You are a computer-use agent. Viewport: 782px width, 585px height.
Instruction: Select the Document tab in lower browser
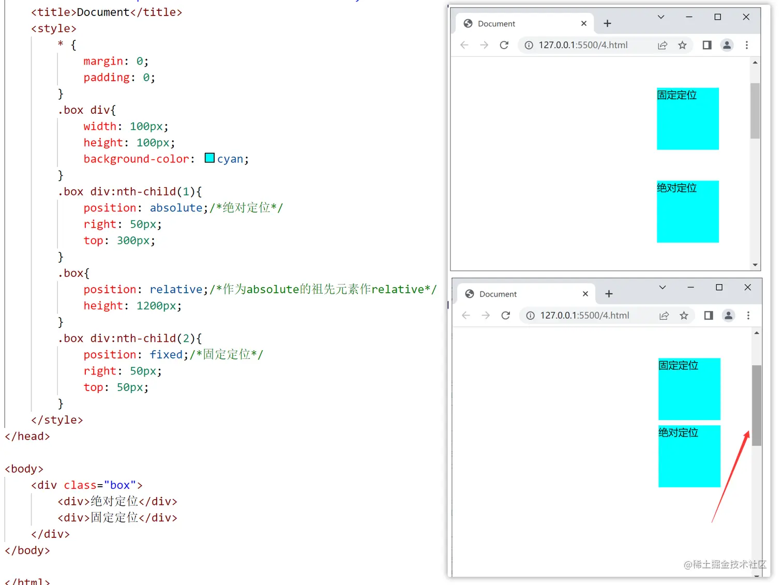tap(526, 294)
